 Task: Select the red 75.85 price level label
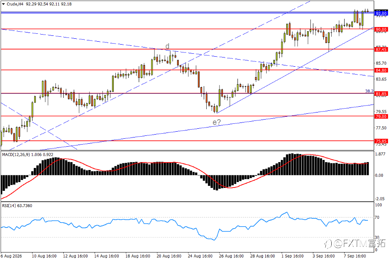point(381,141)
